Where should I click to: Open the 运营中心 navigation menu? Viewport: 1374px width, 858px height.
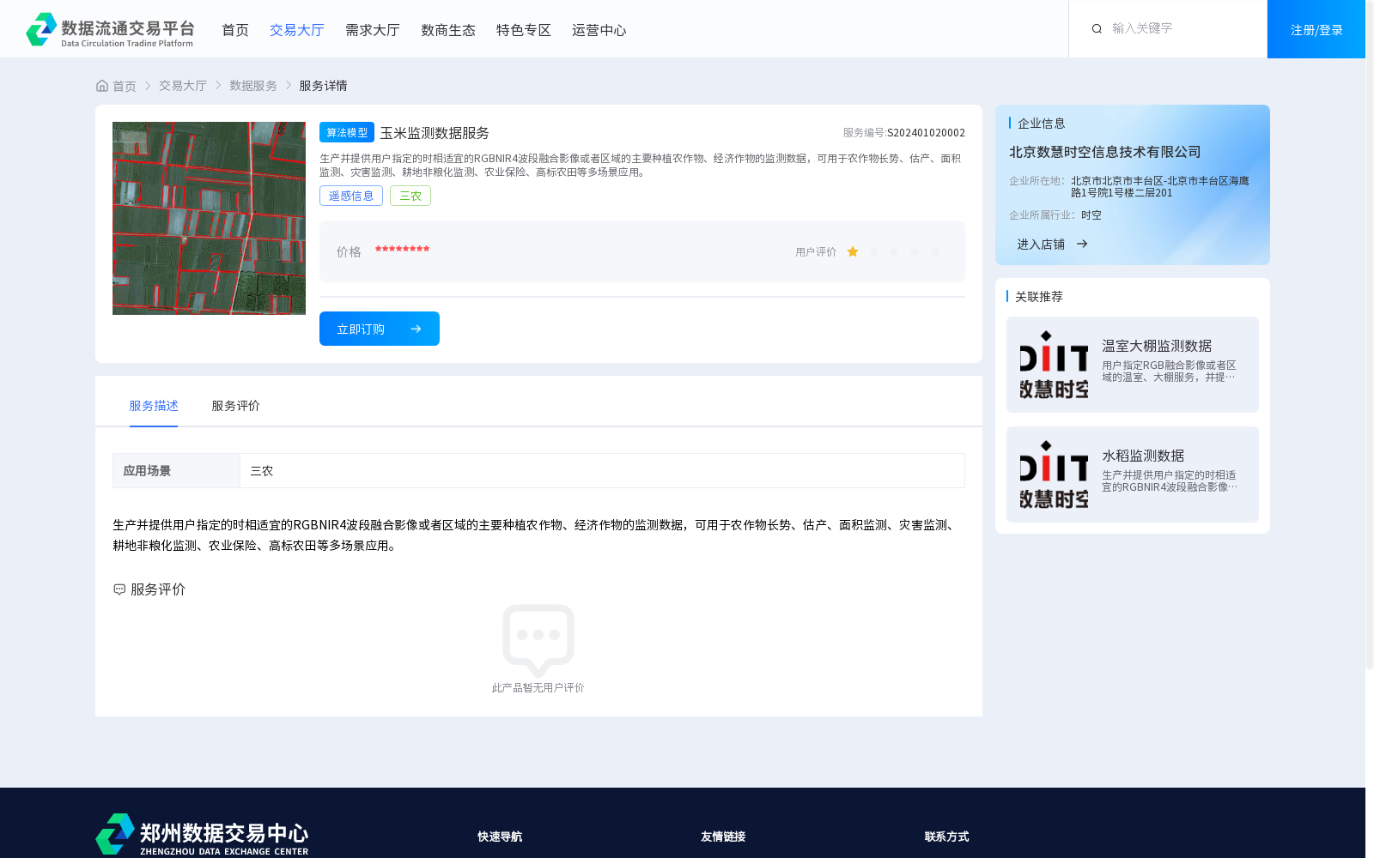coord(599,30)
